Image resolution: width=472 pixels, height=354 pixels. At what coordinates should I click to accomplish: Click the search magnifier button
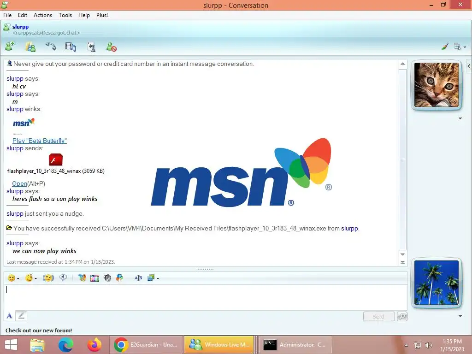pyautogui.click(x=402, y=316)
